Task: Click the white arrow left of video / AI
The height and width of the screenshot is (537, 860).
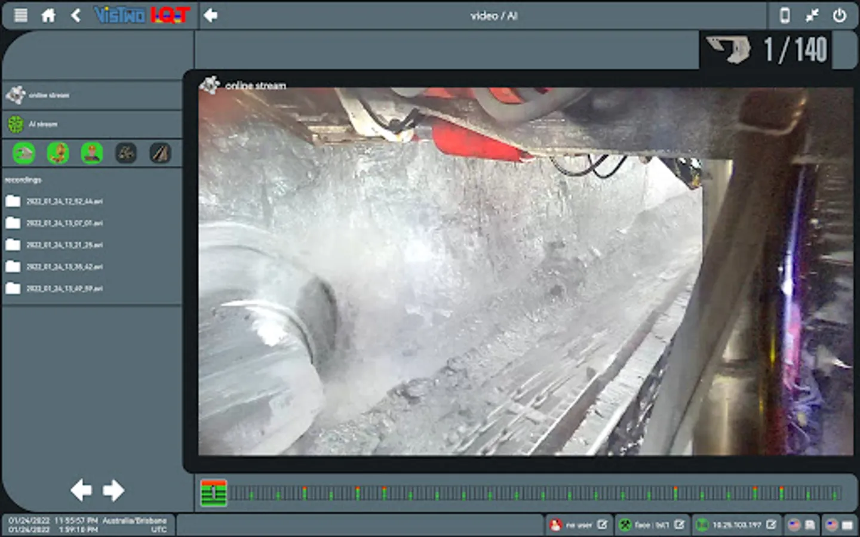Action: coord(210,15)
